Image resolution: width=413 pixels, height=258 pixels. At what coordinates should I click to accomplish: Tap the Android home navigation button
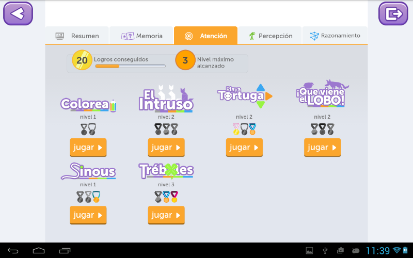click(39, 251)
